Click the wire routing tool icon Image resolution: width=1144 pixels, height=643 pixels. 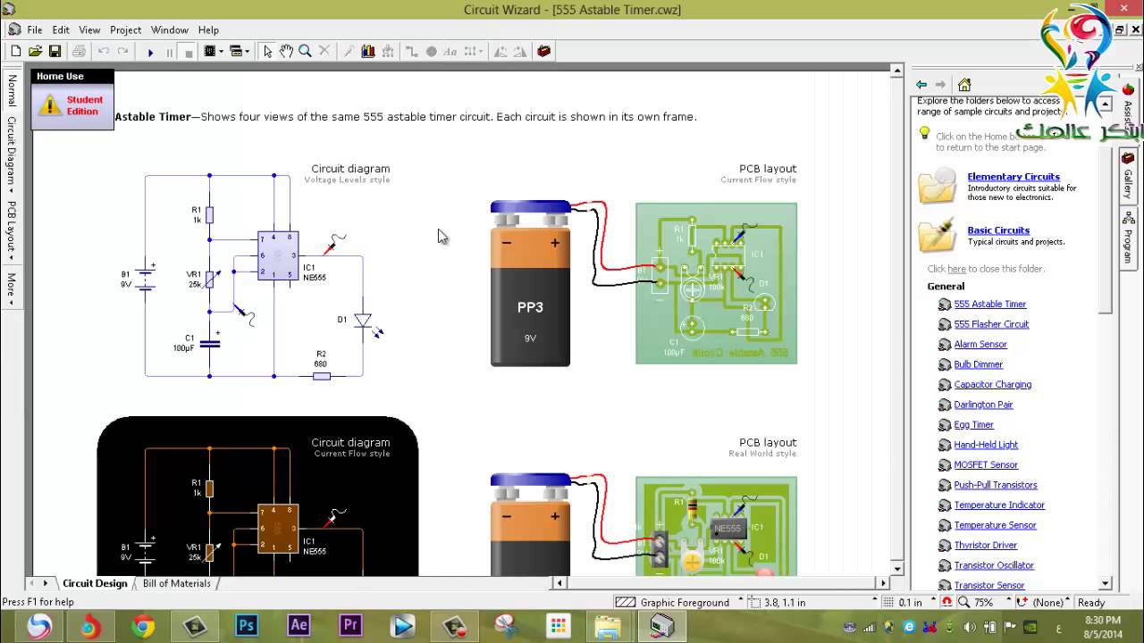click(x=412, y=52)
